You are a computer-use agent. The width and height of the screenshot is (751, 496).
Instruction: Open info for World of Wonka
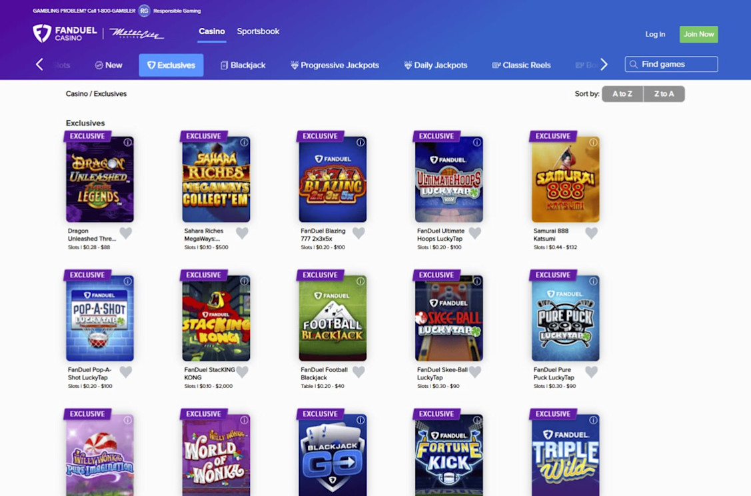244,420
